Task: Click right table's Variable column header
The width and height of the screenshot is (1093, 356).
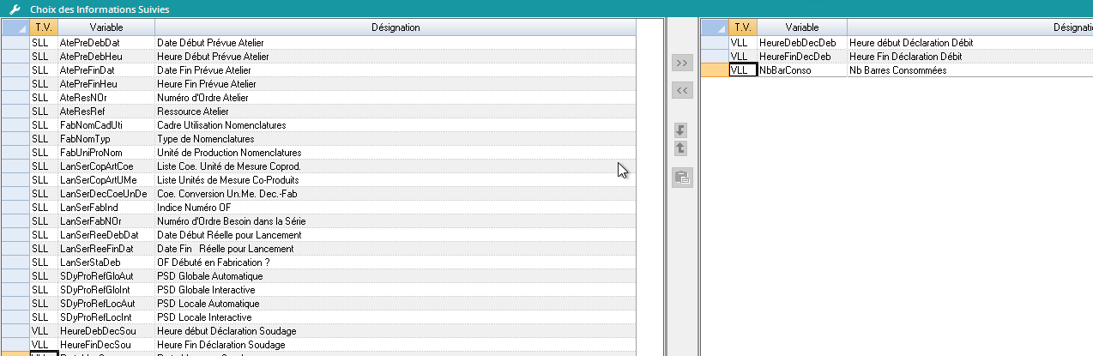Action: coord(801,27)
